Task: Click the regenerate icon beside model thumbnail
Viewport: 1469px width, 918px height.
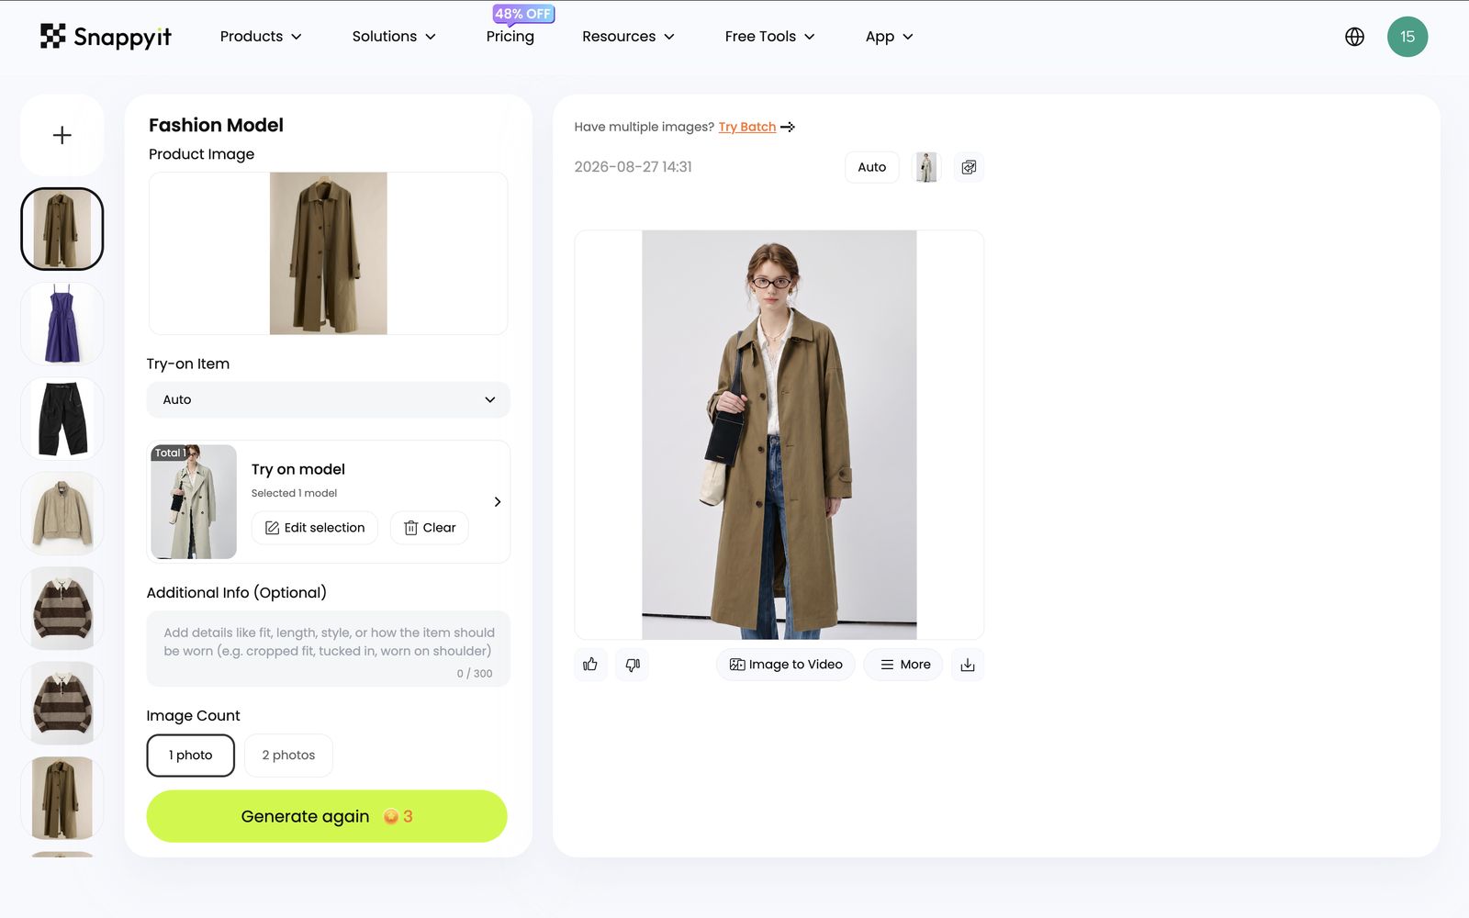Action: (x=969, y=167)
